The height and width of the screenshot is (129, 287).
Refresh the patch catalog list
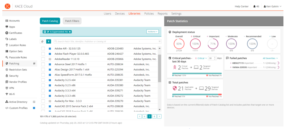[42, 42]
